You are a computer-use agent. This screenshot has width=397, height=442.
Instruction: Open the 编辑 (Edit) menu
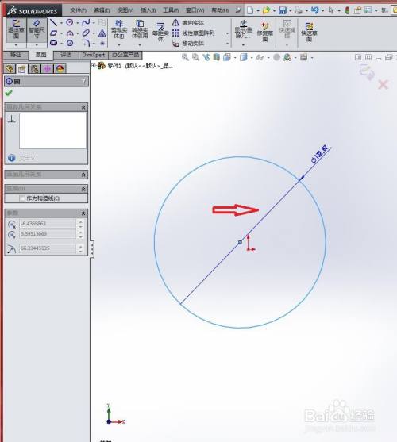pyautogui.click(x=102, y=10)
